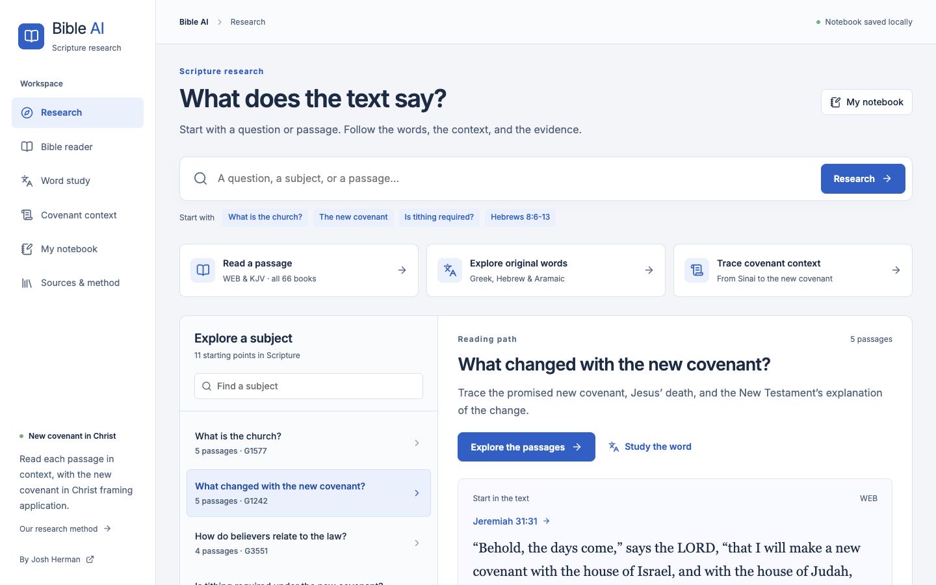936x585 pixels.
Task: Open the Jeremiah 31:31 passage link
Action: click(x=511, y=521)
